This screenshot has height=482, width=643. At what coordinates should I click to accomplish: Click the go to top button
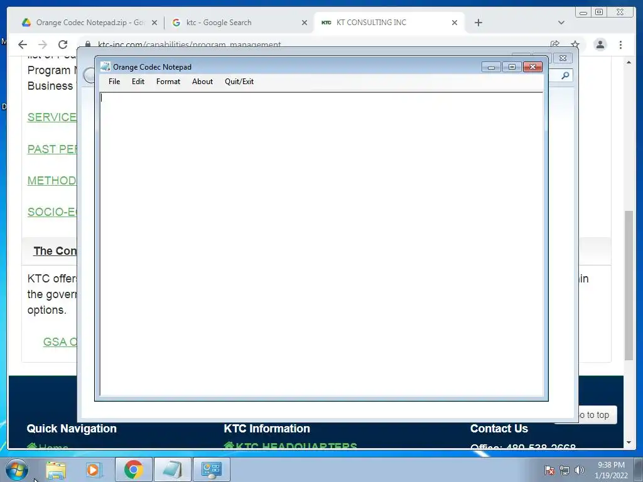[597, 415]
